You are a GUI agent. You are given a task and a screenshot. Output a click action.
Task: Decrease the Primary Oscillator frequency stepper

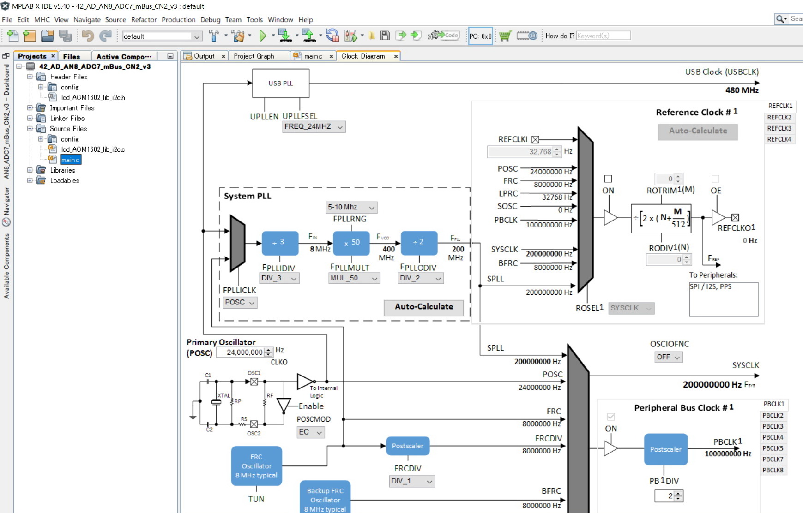[269, 355]
